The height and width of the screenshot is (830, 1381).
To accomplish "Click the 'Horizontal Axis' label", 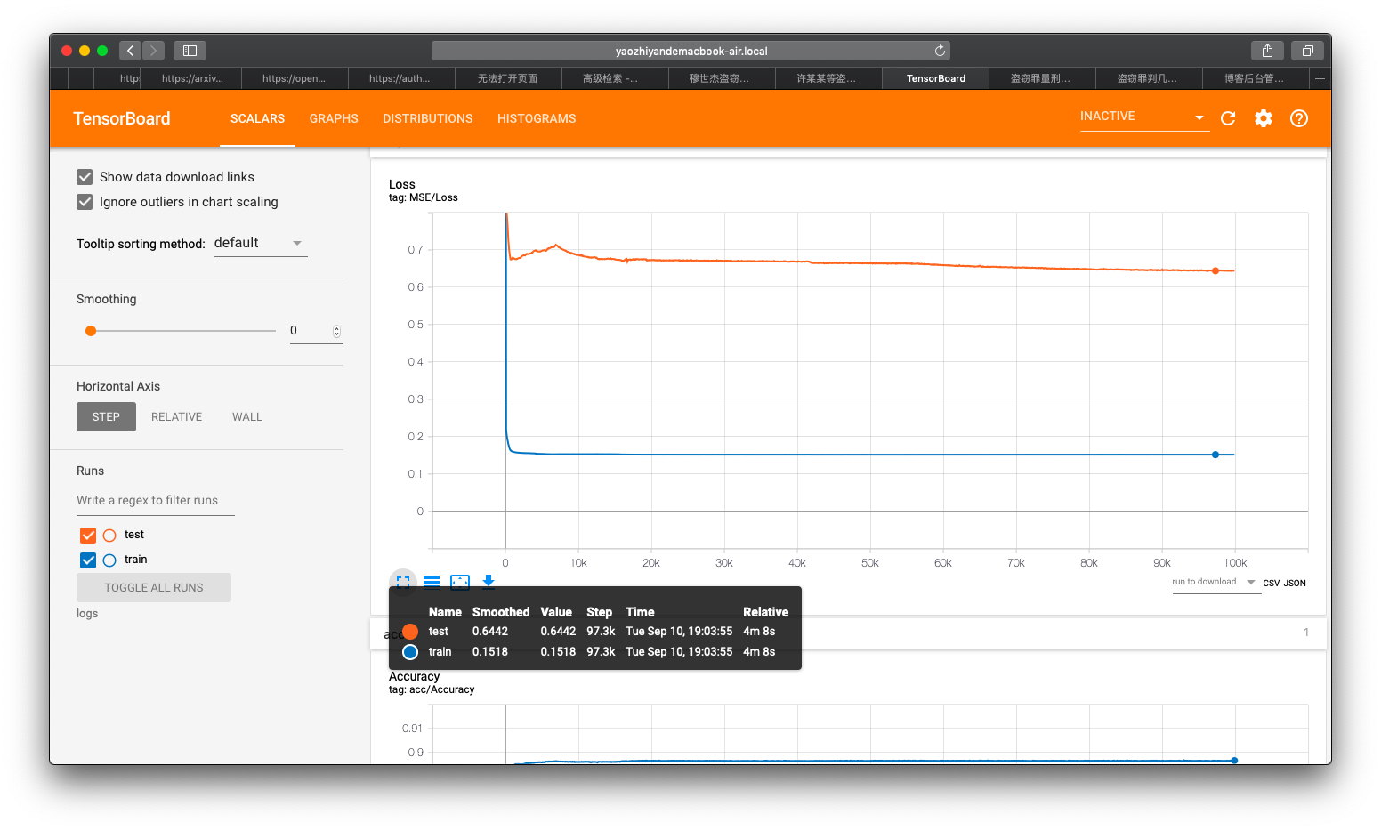I will [x=118, y=386].
